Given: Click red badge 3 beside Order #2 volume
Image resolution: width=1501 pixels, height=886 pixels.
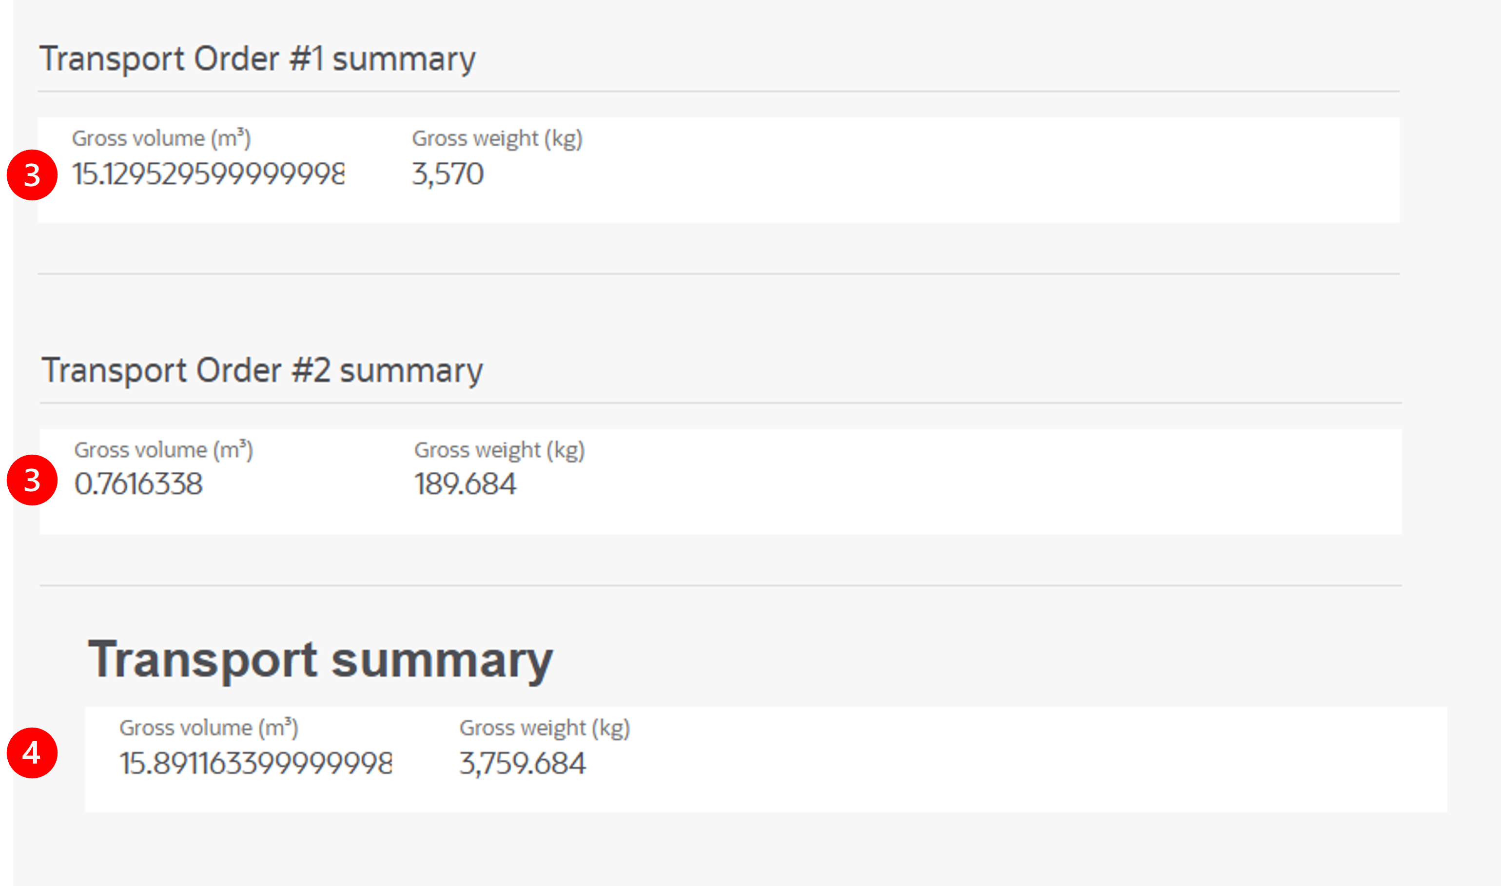Looking at the screenshot, I should 32,480.
